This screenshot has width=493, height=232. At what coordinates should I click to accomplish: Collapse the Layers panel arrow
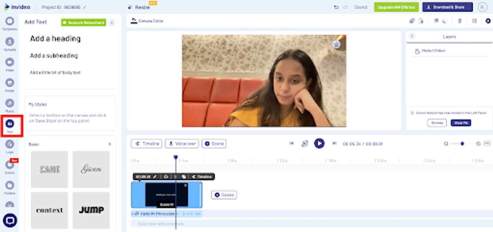(412, 36)
